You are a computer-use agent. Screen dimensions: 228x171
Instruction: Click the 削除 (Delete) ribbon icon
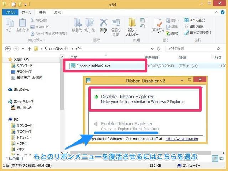click(x=104, y=26)
